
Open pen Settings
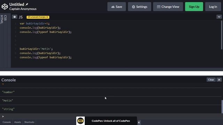pyautogui.click(x=139, y=7)
